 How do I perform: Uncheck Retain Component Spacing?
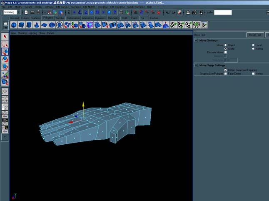click(x=225, y=70)
